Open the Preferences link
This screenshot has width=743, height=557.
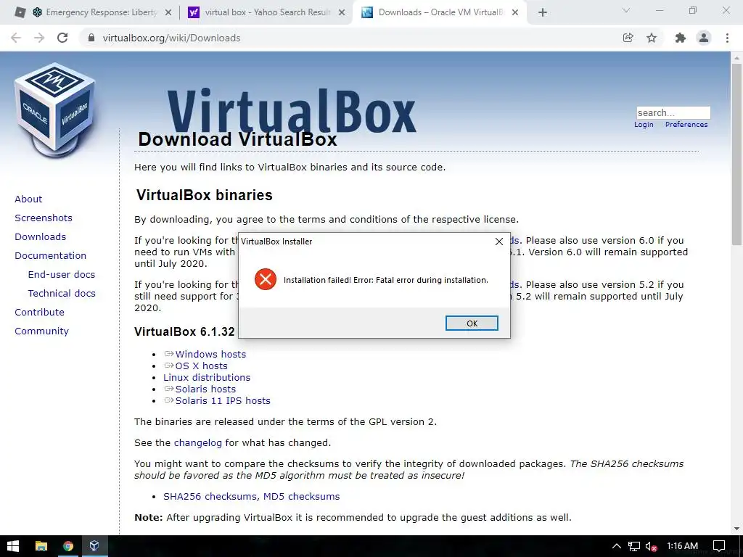[x=686, y=125]
